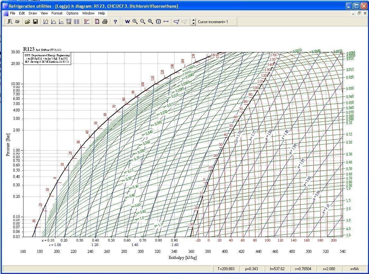
Task: Click the 0.05 pressure axis value
Action: [16, 237]
